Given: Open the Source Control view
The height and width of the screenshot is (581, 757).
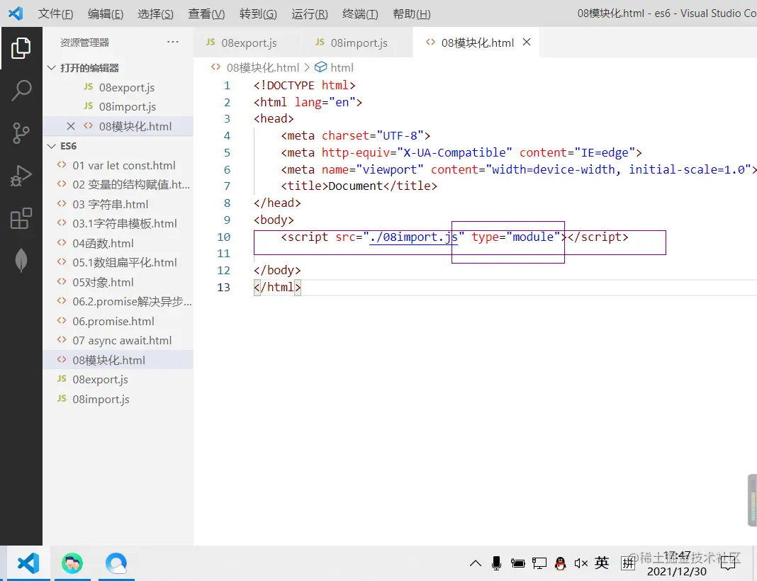Looking at the screenshot, I should click(x=21, y=132).
